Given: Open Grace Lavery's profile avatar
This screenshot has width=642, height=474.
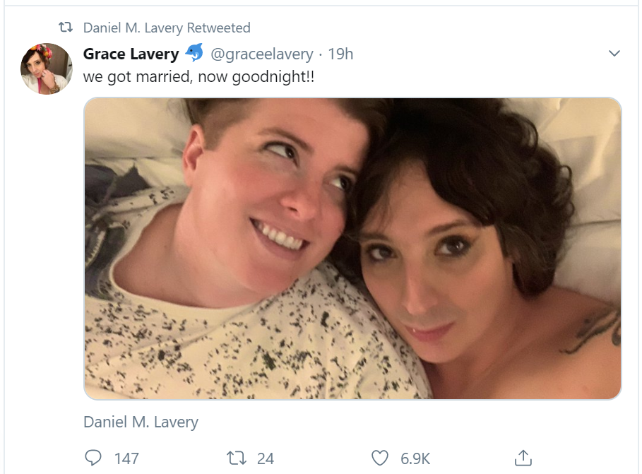Looking at the screenshot, I should (47, 69).
